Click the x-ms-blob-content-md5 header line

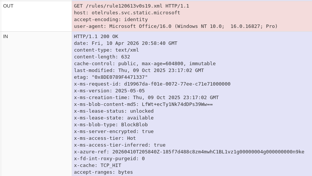[143, 104]
